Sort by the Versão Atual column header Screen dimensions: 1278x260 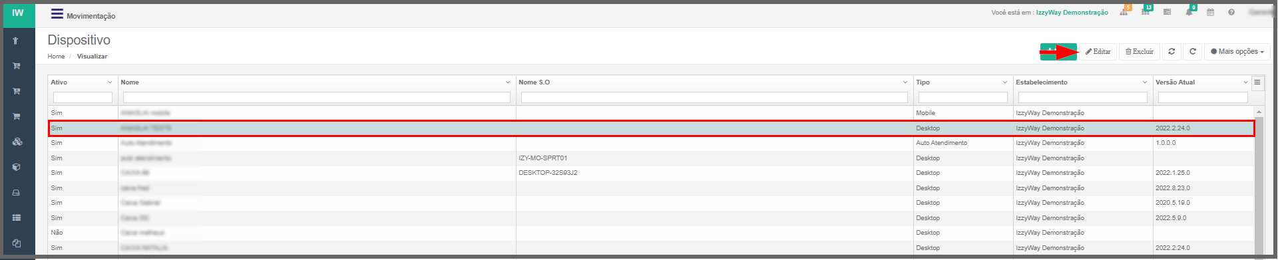pos(1175,82)
